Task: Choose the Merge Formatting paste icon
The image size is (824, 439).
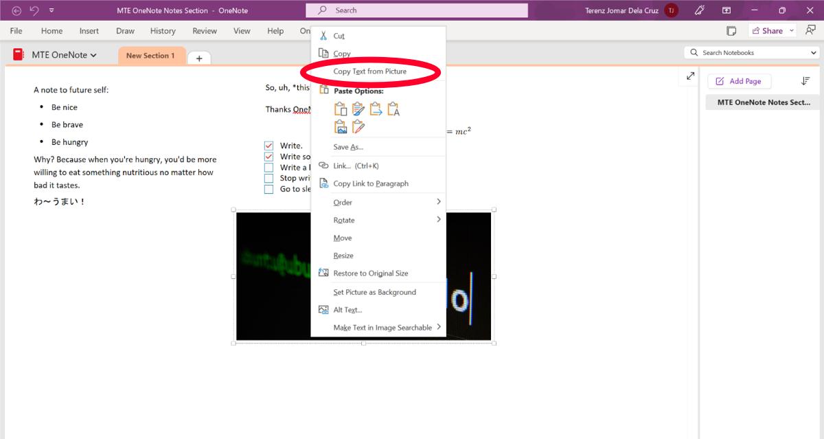Action: [x=358, y=109]
